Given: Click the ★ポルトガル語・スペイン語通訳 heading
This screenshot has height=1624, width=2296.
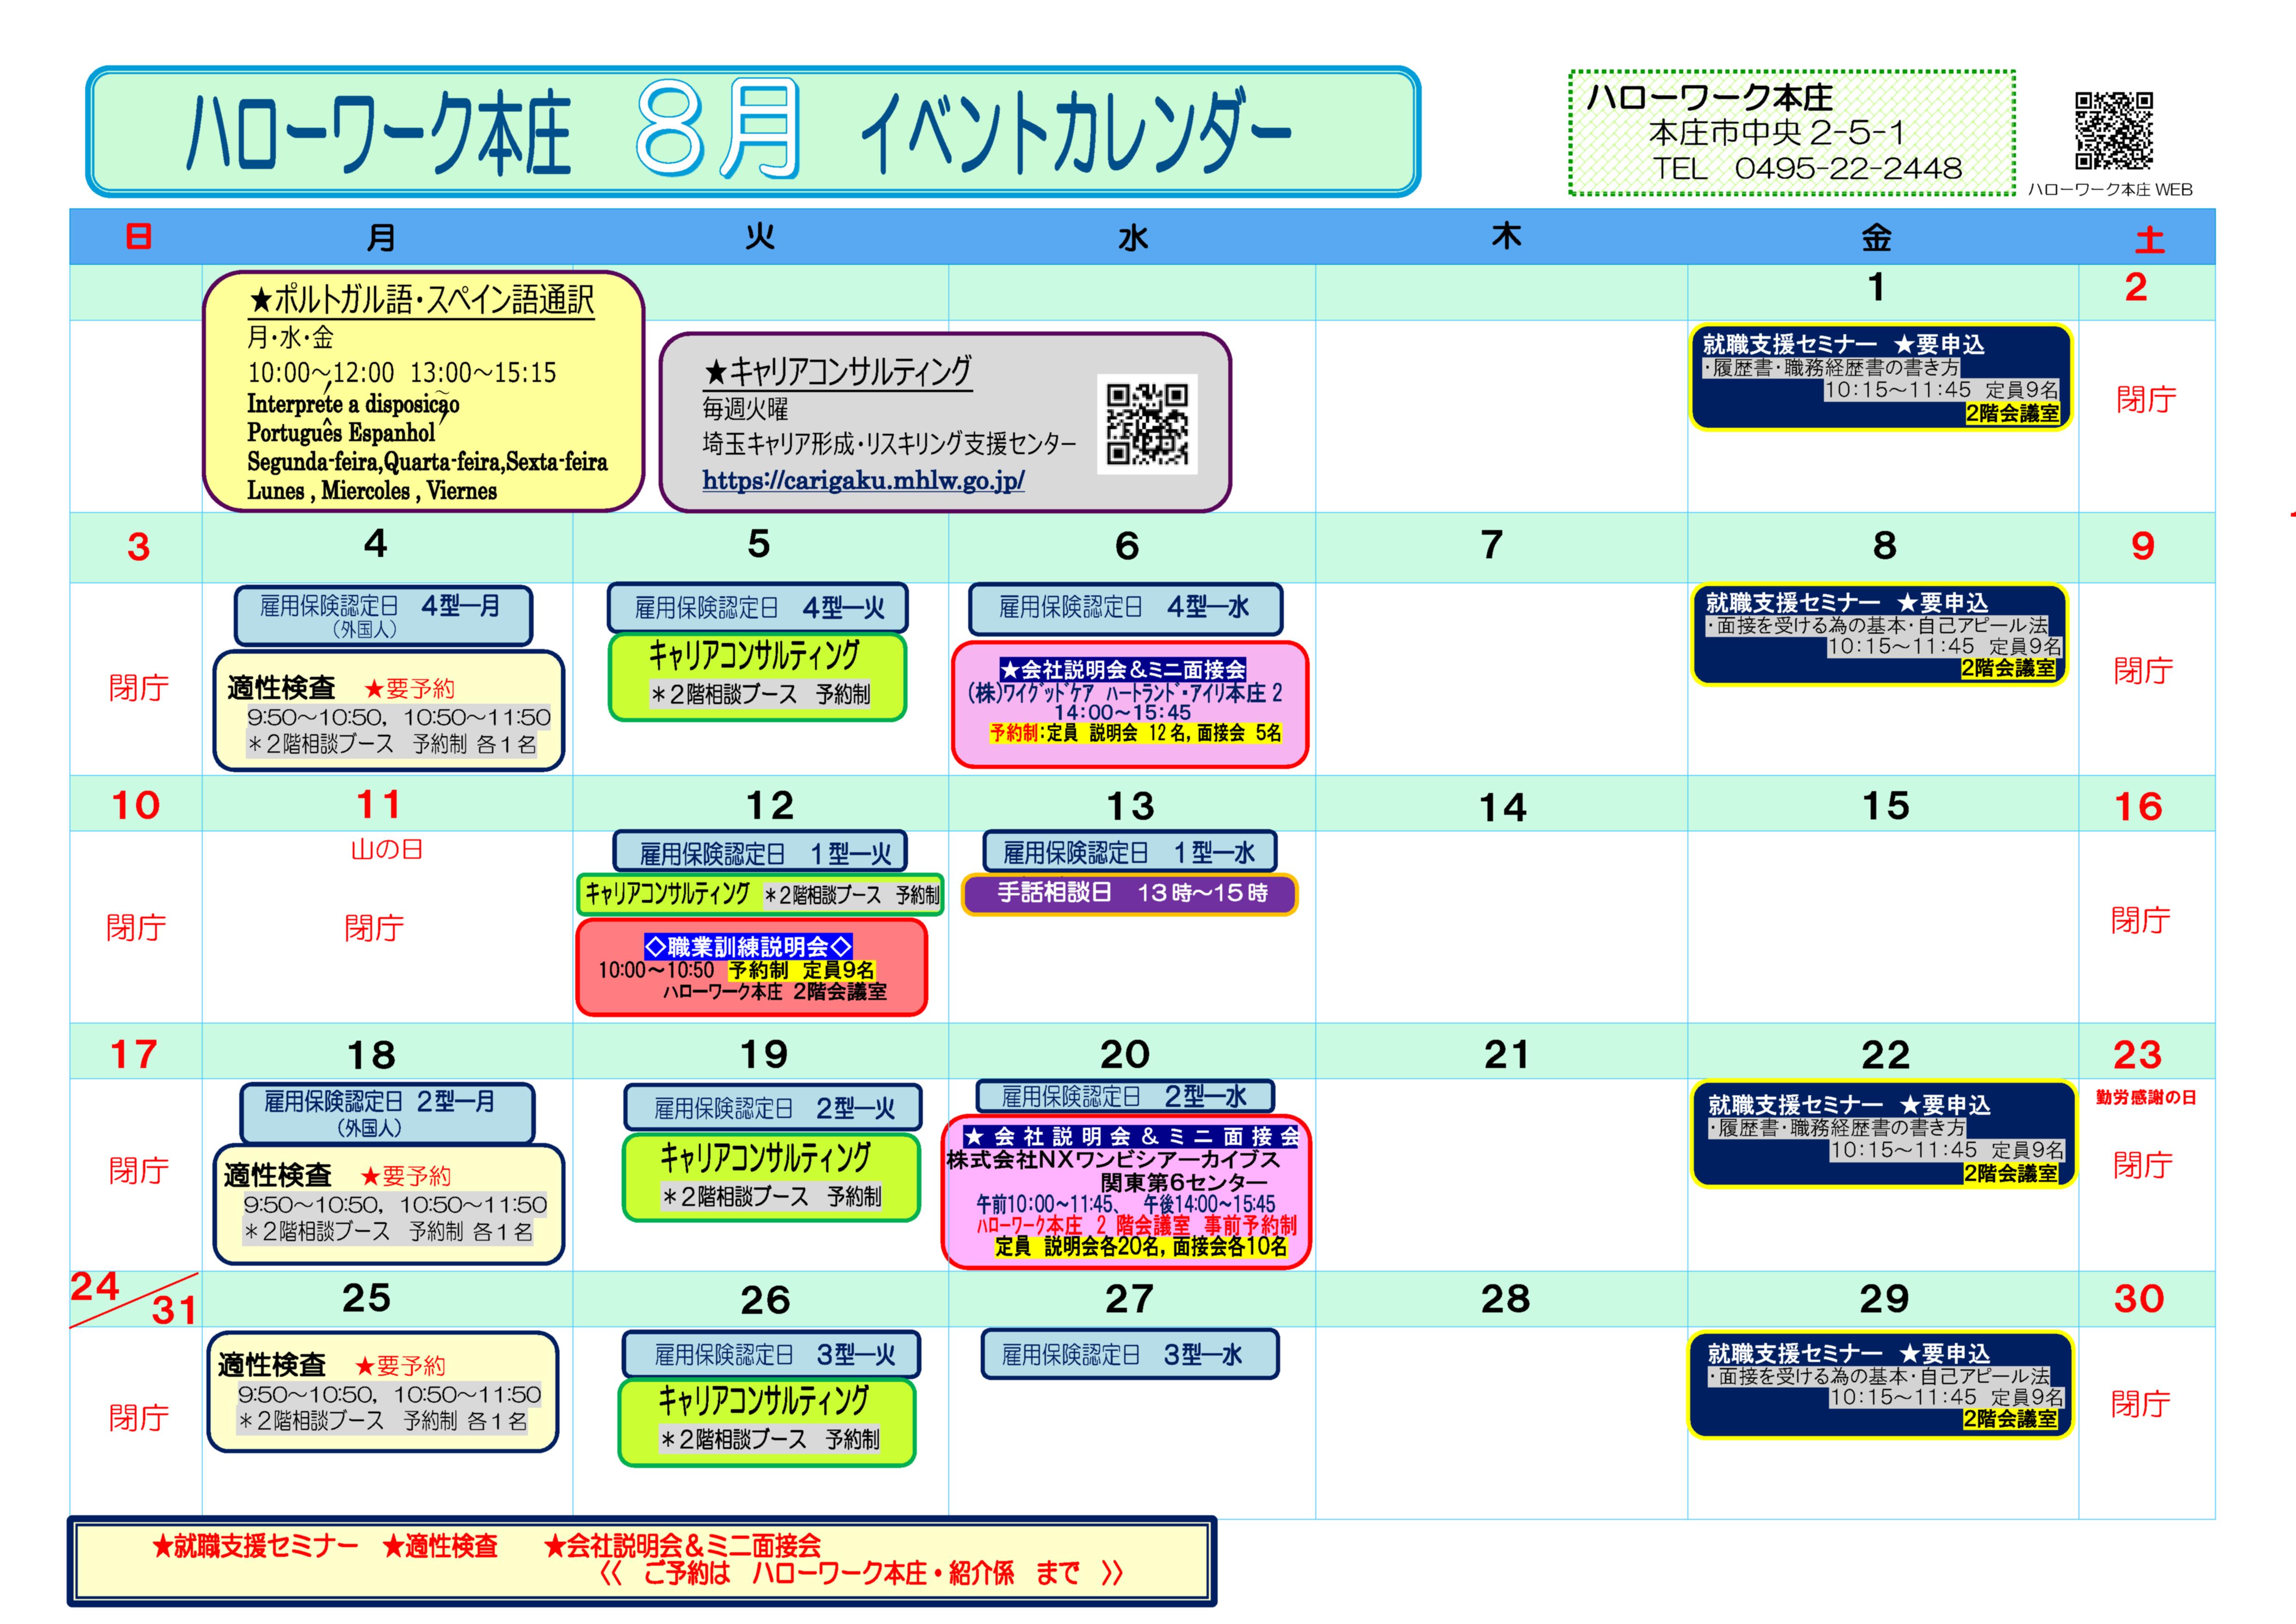Looking at the screenshot, I should [421, 299].
